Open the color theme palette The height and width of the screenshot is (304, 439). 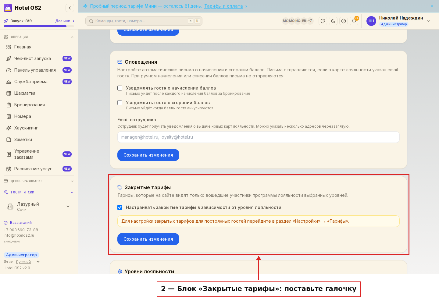click(x=323, y=21)
